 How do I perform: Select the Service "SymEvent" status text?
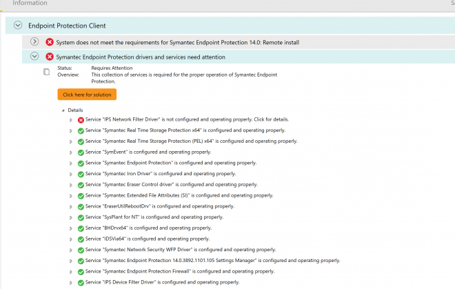click(148, 152)
